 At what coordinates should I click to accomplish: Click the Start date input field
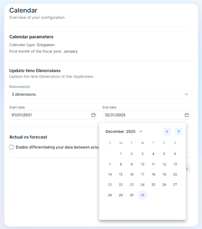tap(54, 115)
